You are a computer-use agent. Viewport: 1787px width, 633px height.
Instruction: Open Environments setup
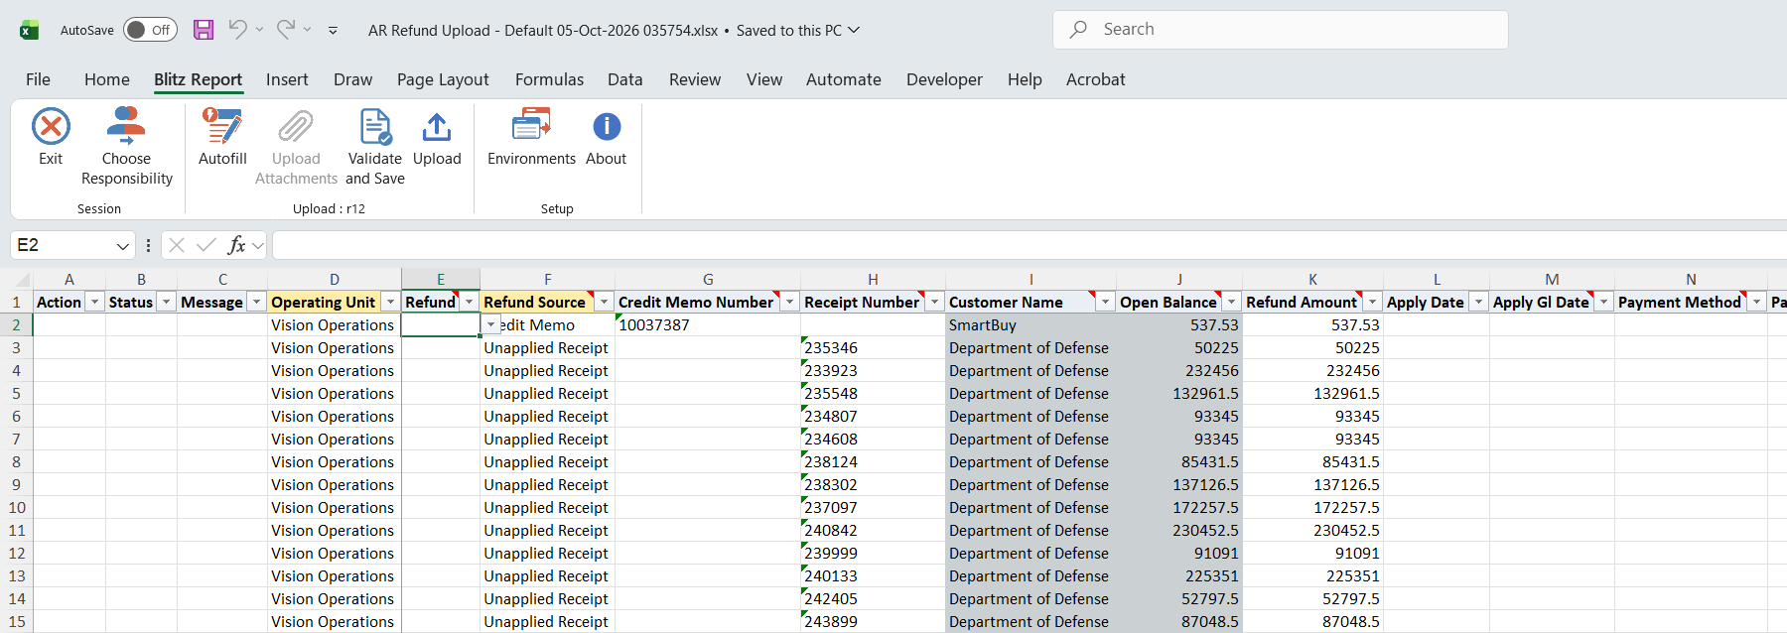click(531, 137)
